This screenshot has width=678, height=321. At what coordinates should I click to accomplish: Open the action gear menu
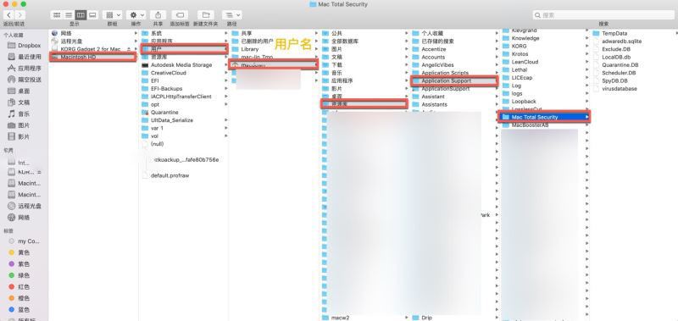136,15
